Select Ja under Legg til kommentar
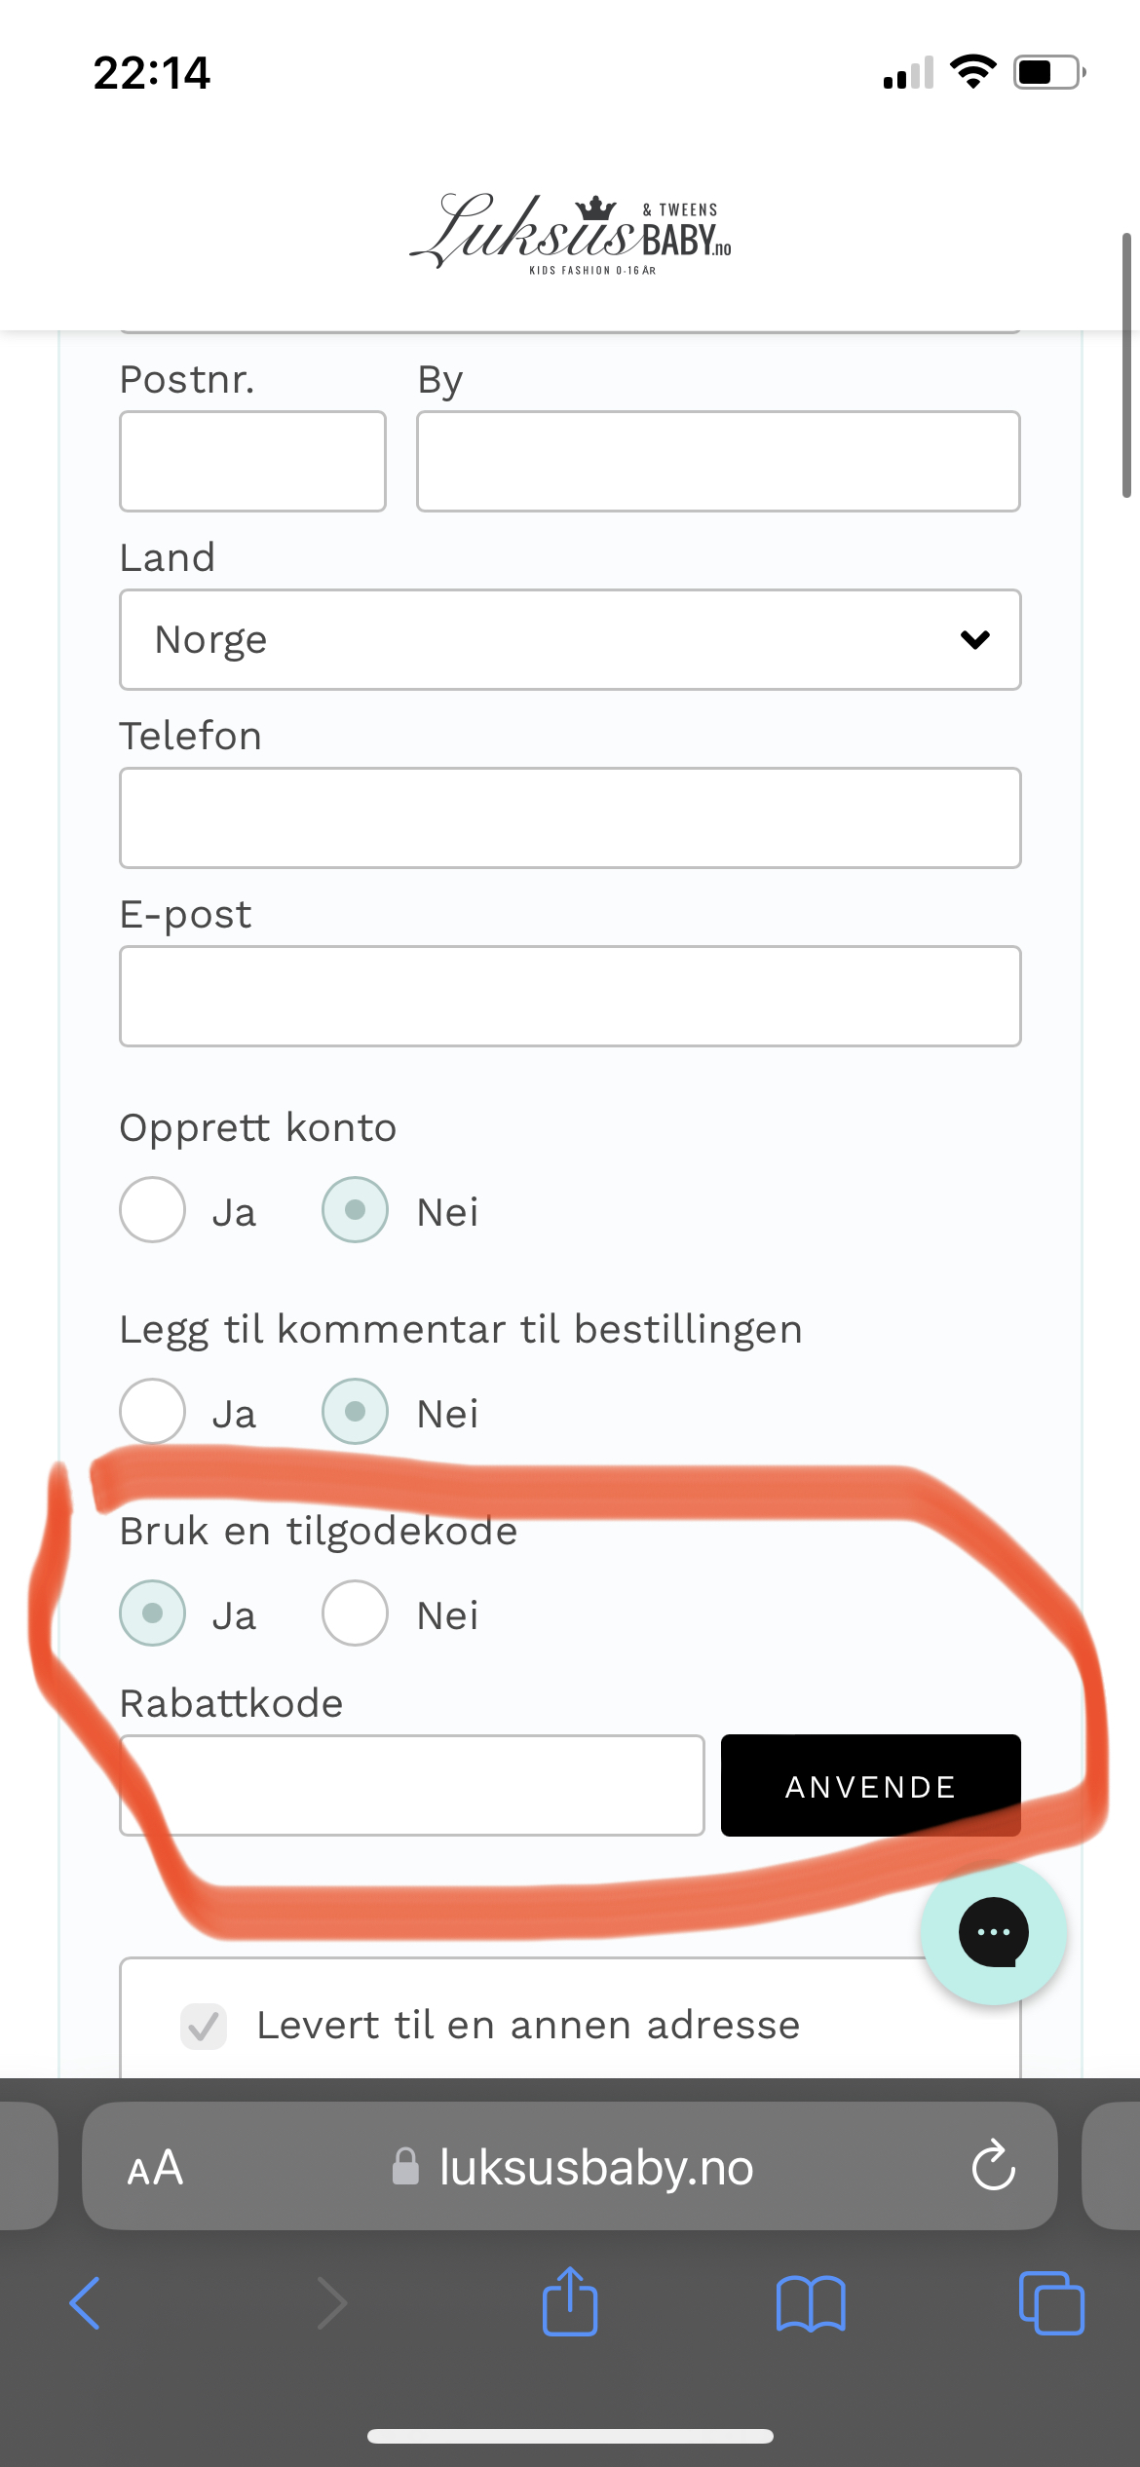The height and width of the screenshot is (2467, 1140). pos(153,1412)
